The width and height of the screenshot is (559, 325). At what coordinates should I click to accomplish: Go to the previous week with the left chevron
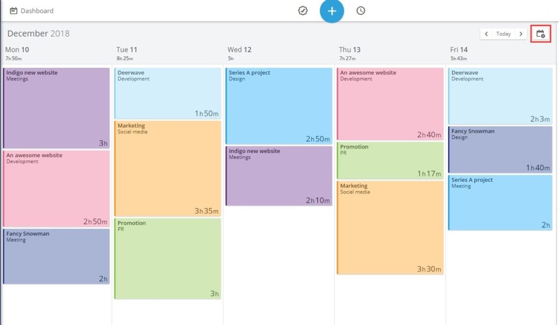[486, 33]
